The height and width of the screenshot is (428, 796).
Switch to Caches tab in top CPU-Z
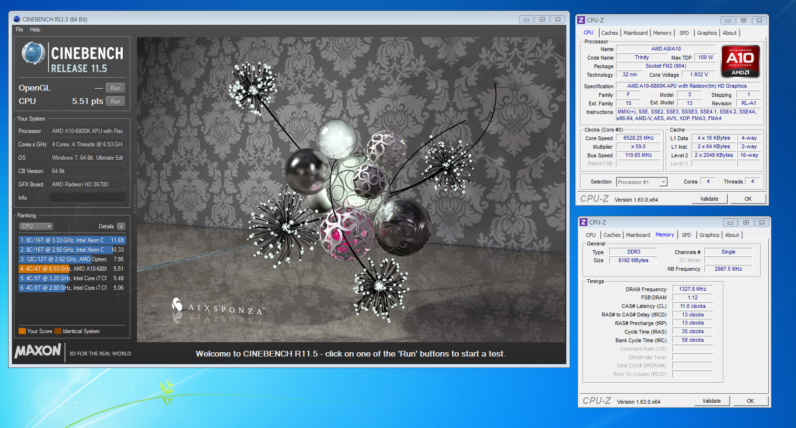[609, 33]
